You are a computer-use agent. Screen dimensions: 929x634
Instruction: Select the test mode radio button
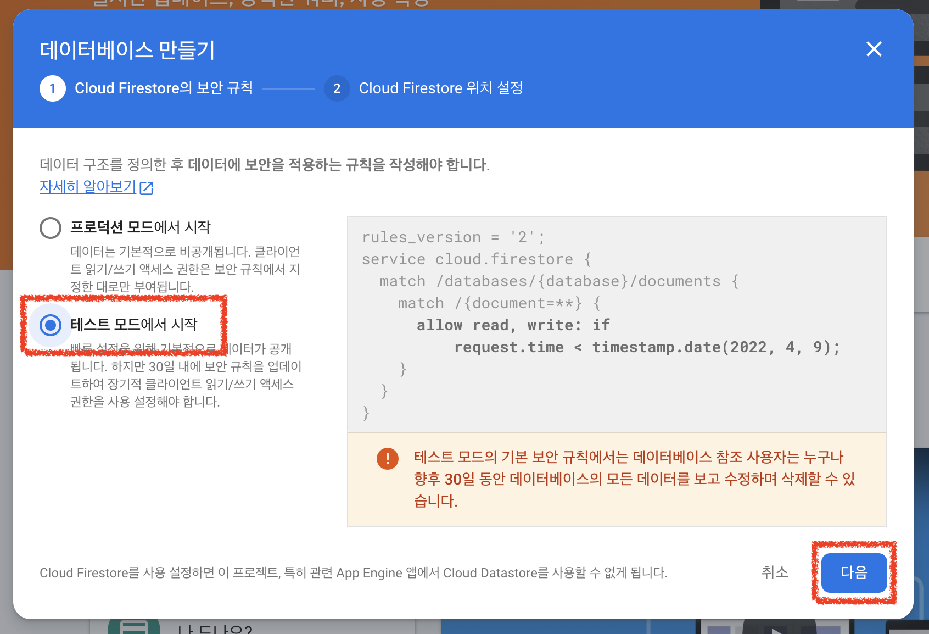coord(51,325)
